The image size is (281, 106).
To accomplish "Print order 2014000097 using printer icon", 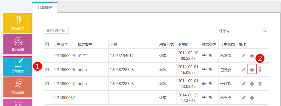I will (x=252, y=83).
